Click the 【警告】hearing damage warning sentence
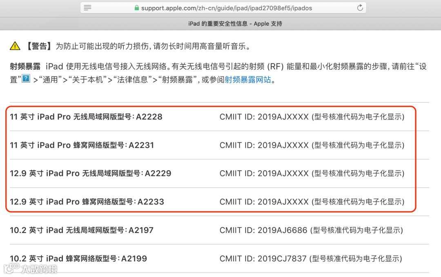 coord(138,46)
